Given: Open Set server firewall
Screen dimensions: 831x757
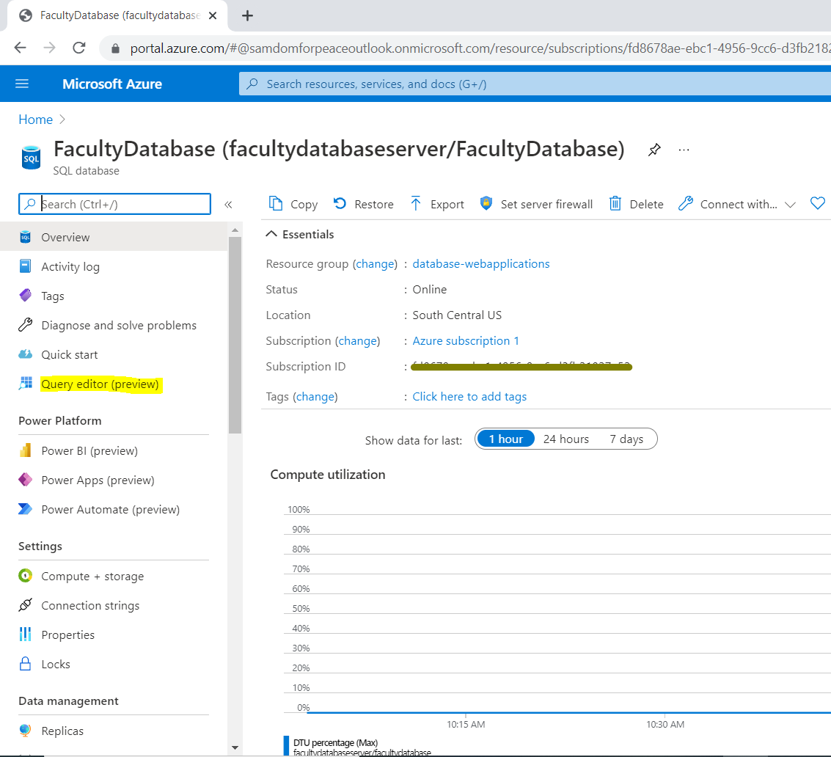Looking at the screenshot, I should point(536,204).
